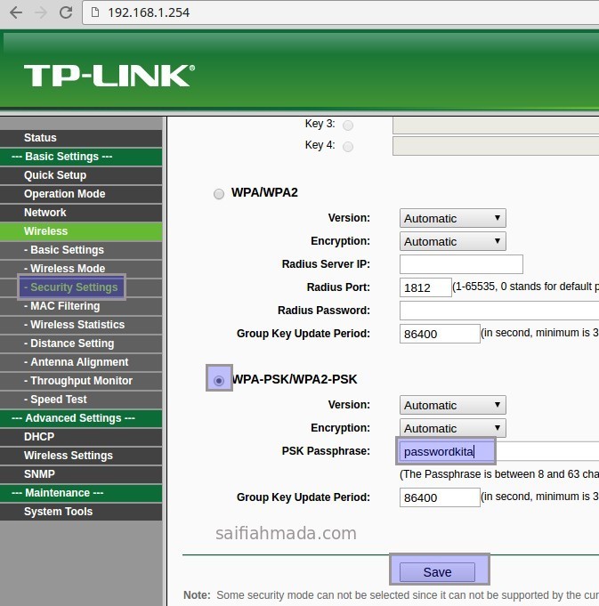Click the PSK Passphrase field
The width and height of the screenshot is (599, 606).
[499, 451]
